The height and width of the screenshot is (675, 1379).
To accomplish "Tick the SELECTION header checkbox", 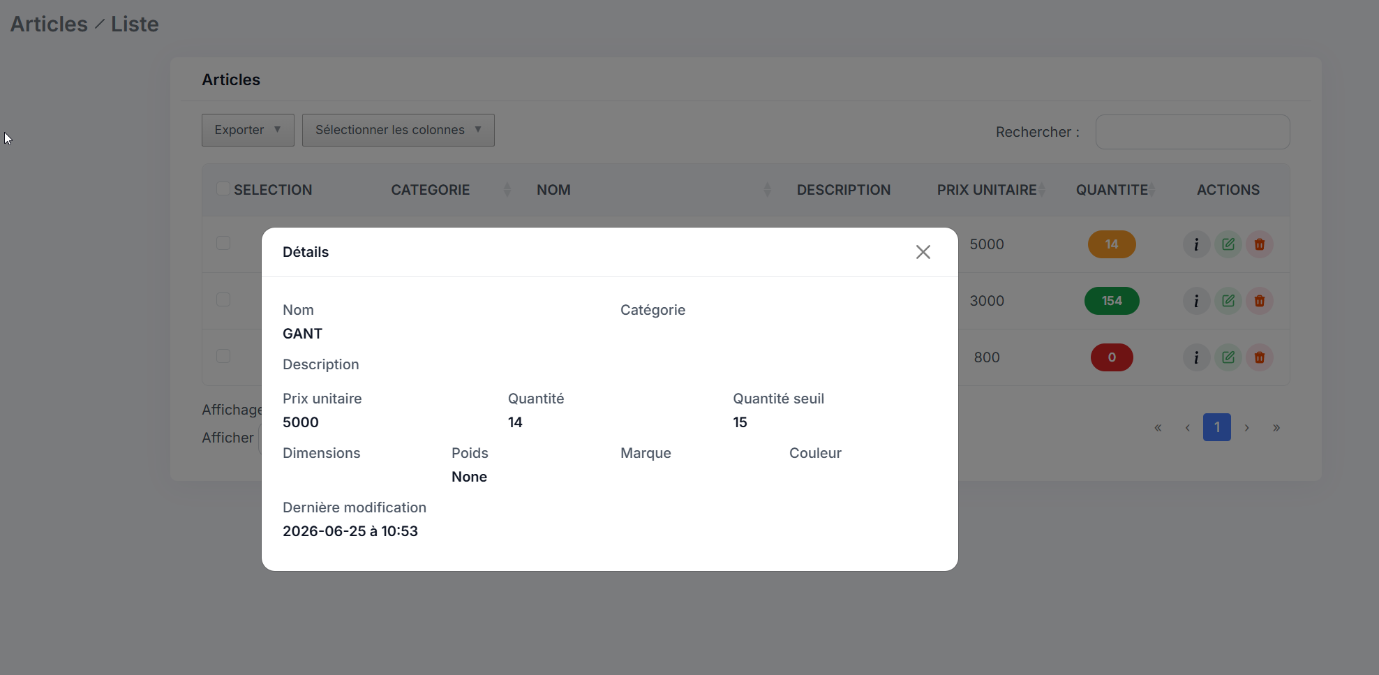I will 223,189.
